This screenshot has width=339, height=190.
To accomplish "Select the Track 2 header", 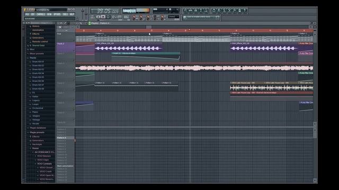I will tap(66, 47).
